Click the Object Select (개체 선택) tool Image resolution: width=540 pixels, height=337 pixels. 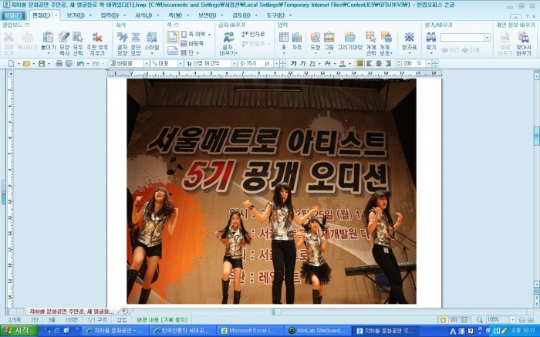pos(370,37)
